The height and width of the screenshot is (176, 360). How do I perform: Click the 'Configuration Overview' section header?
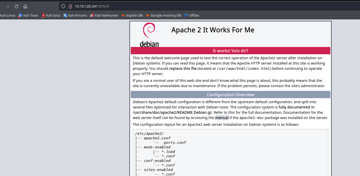(230, 95)
